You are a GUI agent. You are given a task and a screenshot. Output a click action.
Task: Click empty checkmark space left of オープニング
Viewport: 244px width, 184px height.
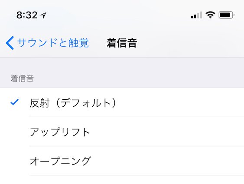[x=14, y=161]
